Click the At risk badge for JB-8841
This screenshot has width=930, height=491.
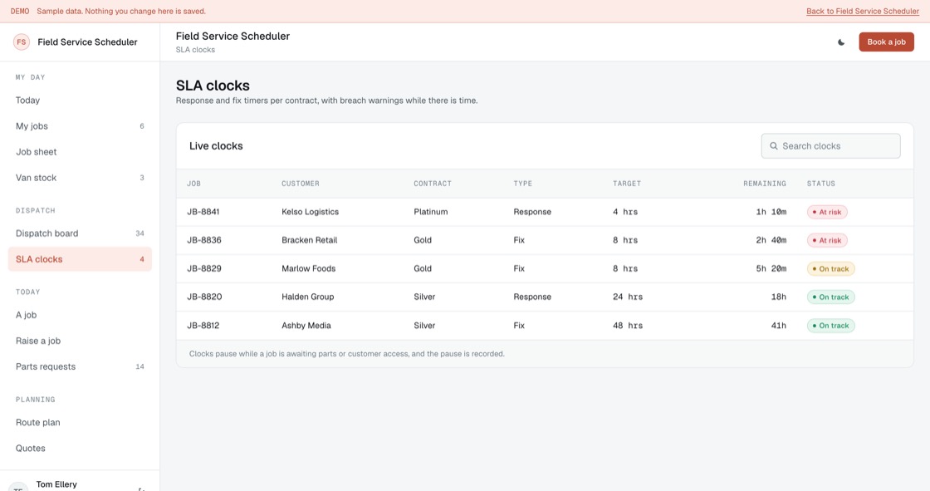[827, 212]
